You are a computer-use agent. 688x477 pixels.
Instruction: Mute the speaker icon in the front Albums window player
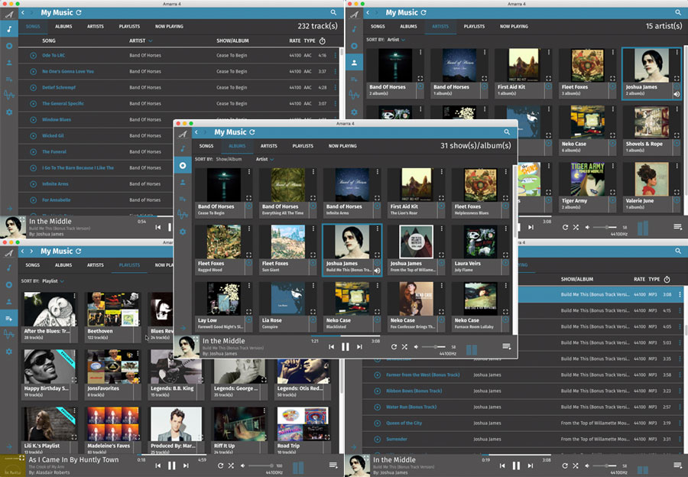pos(417,347)
